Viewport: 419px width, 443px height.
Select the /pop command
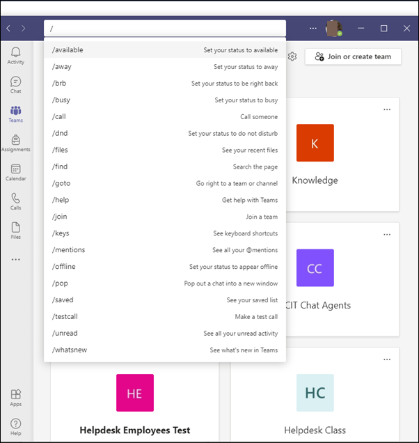pos(165,283)
